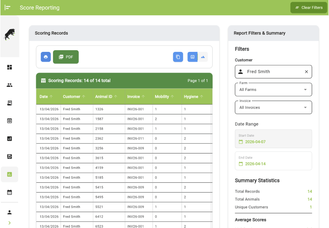
Task: Click the blue print button
Action: [46, 57]
